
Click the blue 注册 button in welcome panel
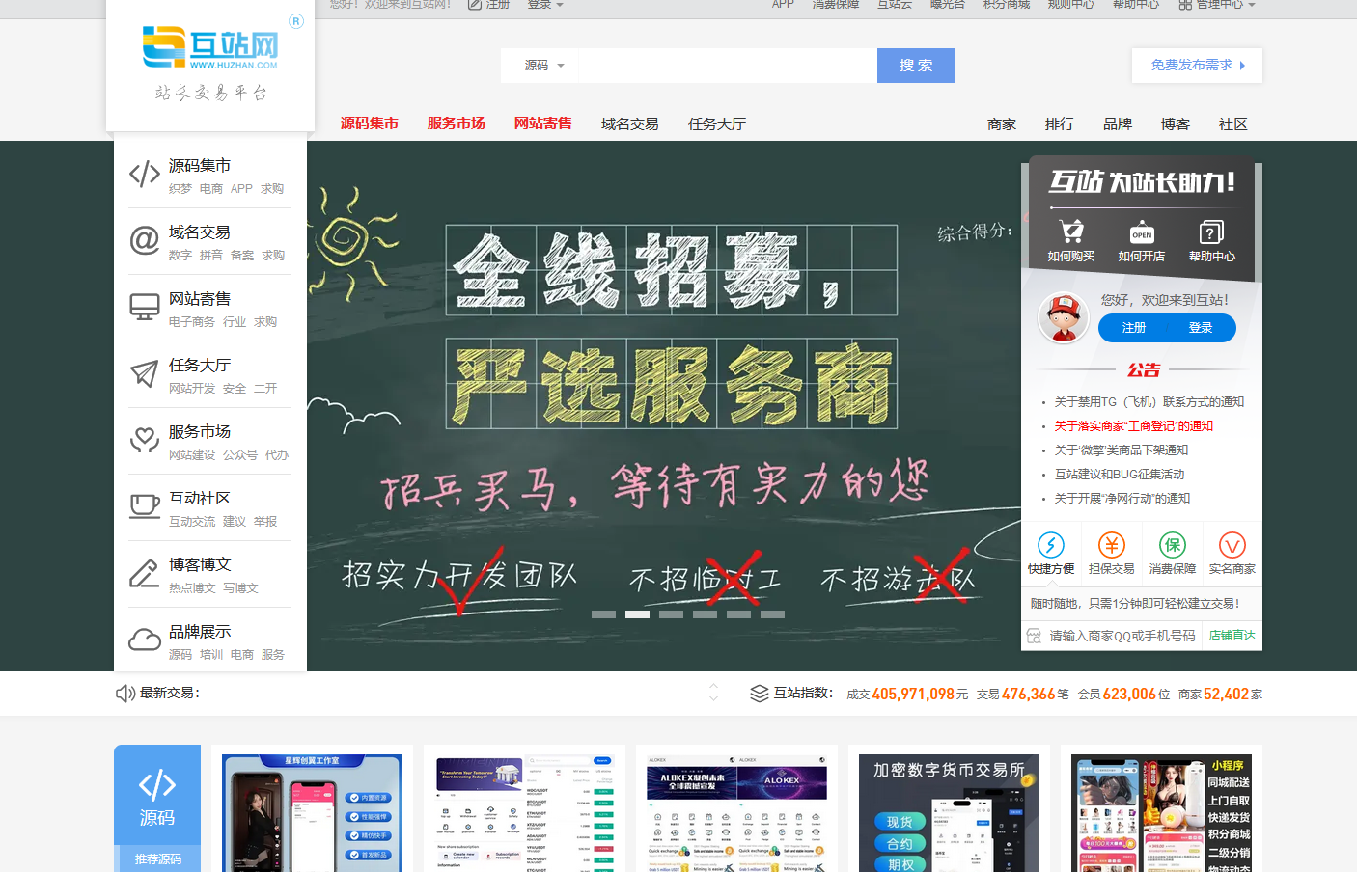click(x=1133, y=328)
